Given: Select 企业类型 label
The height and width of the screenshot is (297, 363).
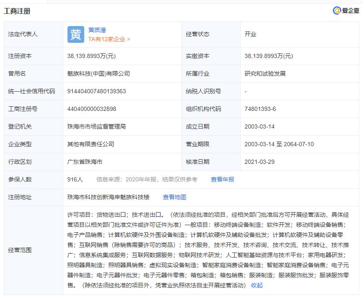Looking at the screenshot, I should [x=20, y=144].
